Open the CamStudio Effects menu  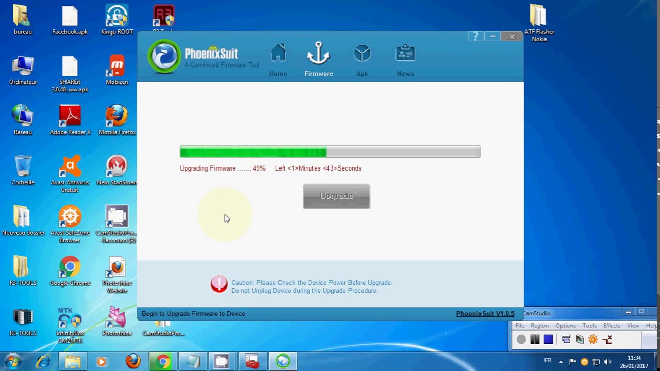pyautogui.click(x=612, y=326)
